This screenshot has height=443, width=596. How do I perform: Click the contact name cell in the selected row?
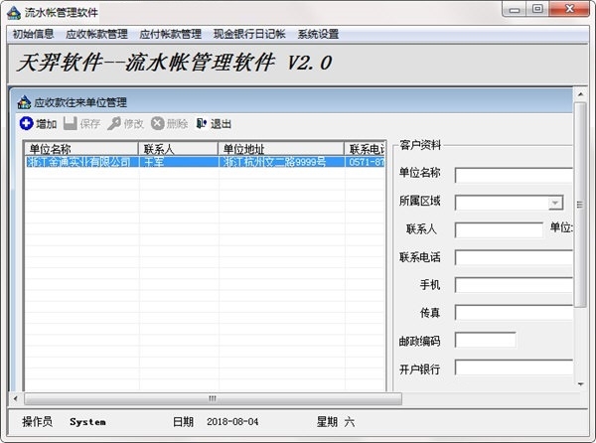[x=178, y=162]
